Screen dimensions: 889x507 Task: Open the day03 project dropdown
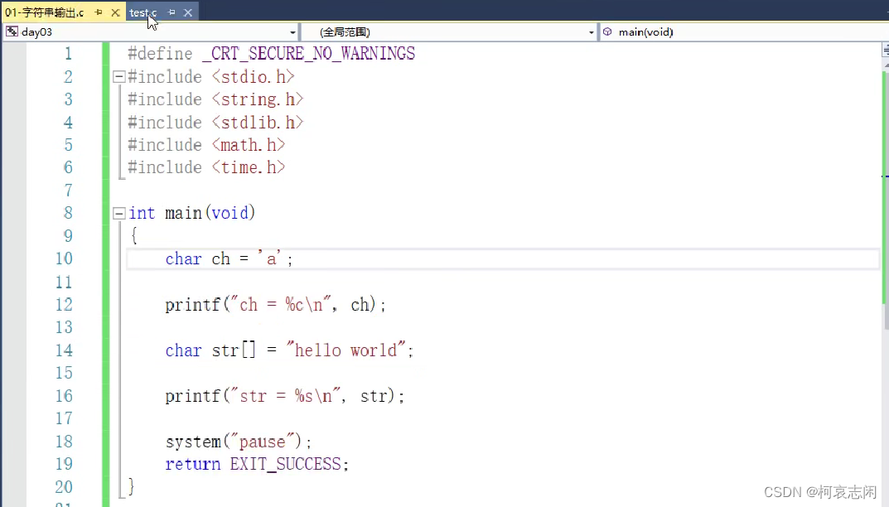[x=292, y=31]
